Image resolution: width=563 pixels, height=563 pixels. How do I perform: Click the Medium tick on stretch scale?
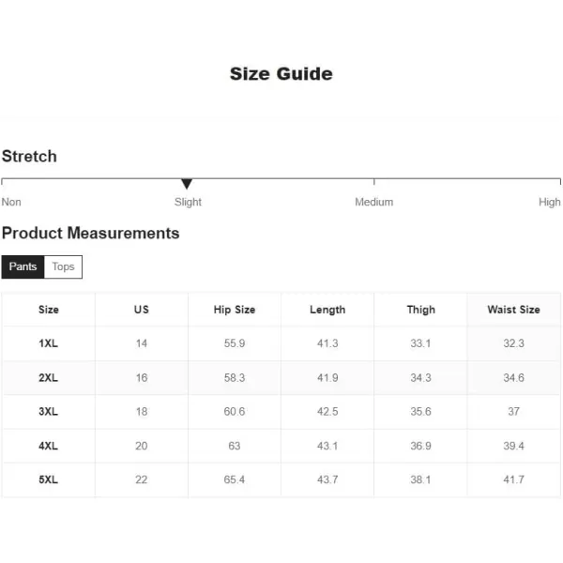coord(374,181)
